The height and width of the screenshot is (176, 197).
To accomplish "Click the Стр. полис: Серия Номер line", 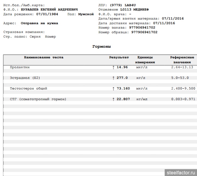I will (x=30, y=37).
